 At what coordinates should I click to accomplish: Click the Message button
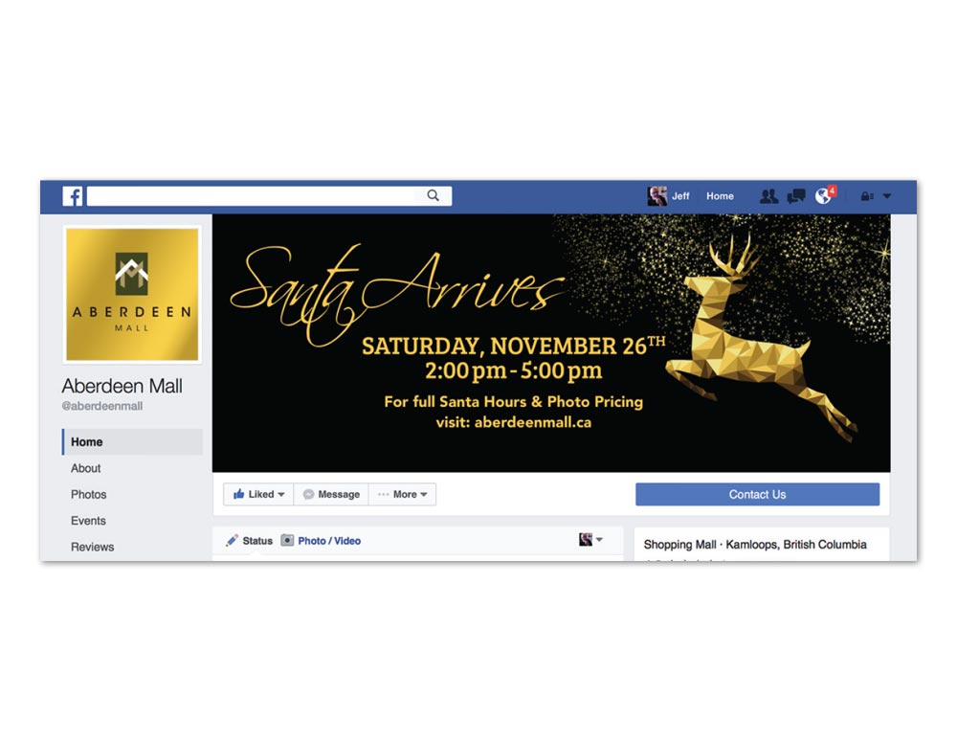click(331, 495)
